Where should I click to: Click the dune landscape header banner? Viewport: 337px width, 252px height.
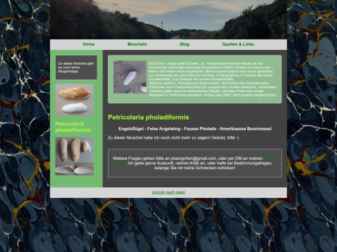click(168, 19)
